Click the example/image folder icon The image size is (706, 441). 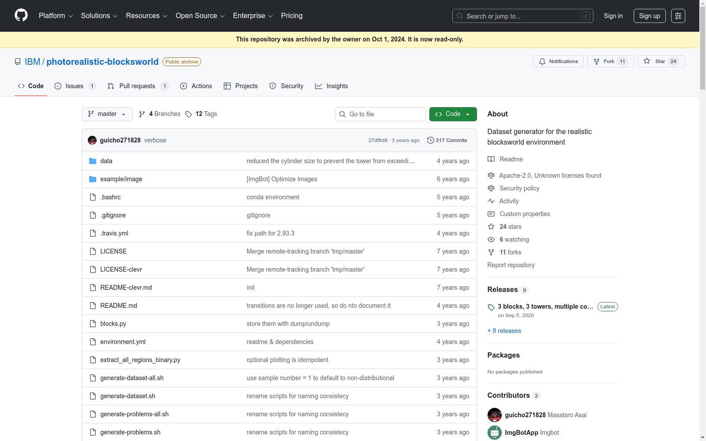[93, 179]
